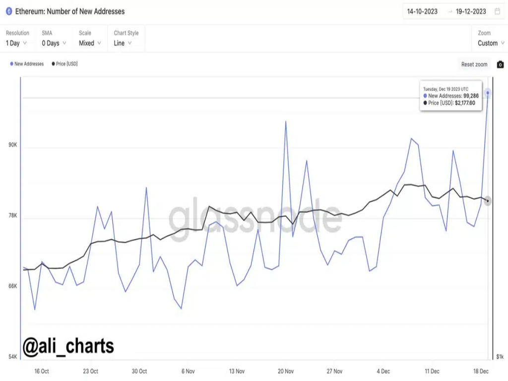Toggle the New Addresses series legend
The image size is (508, 381).
(x=29, y=64)
